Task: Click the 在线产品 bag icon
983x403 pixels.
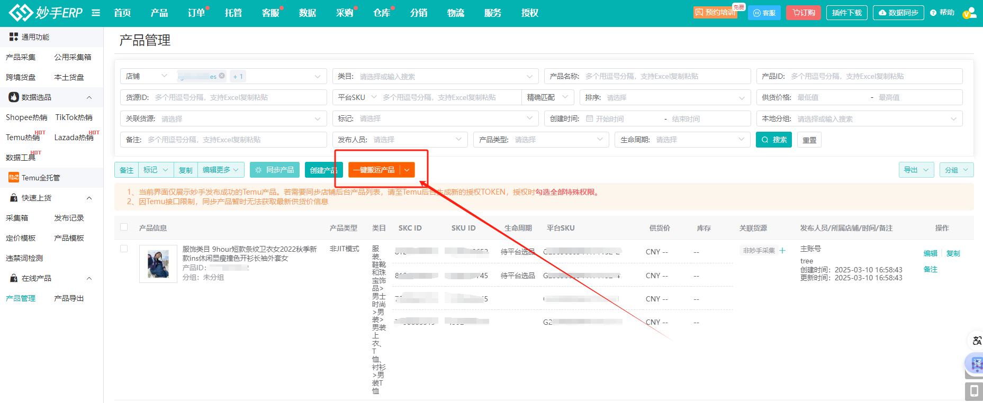Action: [14, 278]
